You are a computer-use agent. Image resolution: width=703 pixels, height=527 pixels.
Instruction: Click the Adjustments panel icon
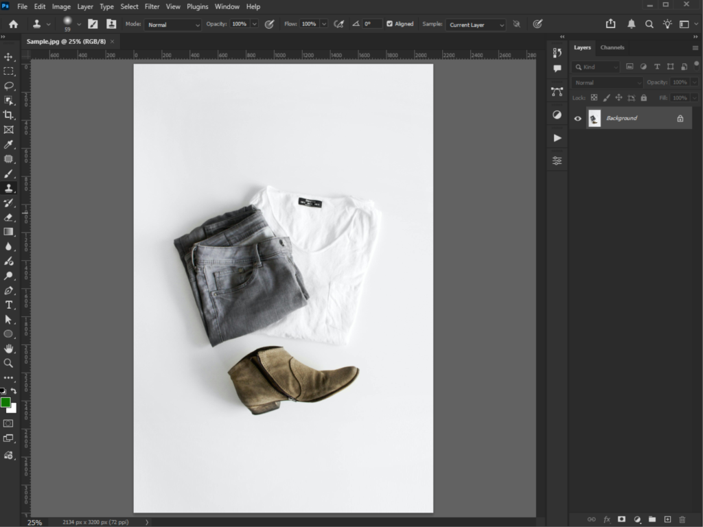coord(556,115)
